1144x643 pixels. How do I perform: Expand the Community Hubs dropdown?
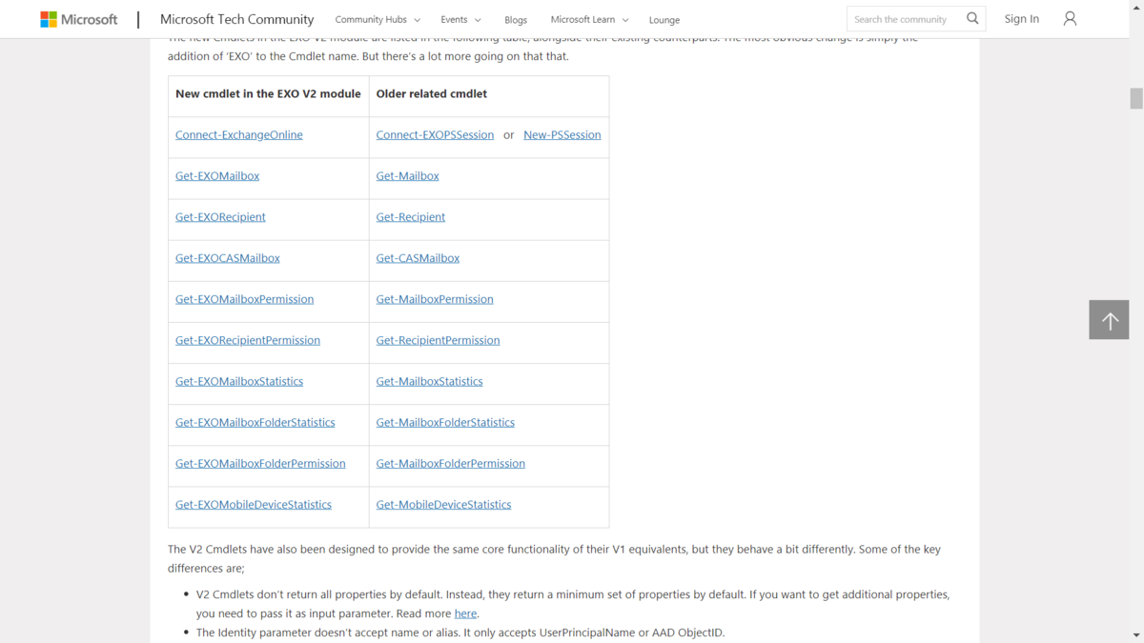click(x=378, y=19)
